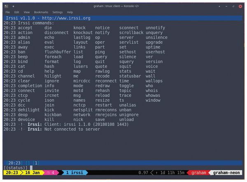Click the 'netsplit' command text

83,110
